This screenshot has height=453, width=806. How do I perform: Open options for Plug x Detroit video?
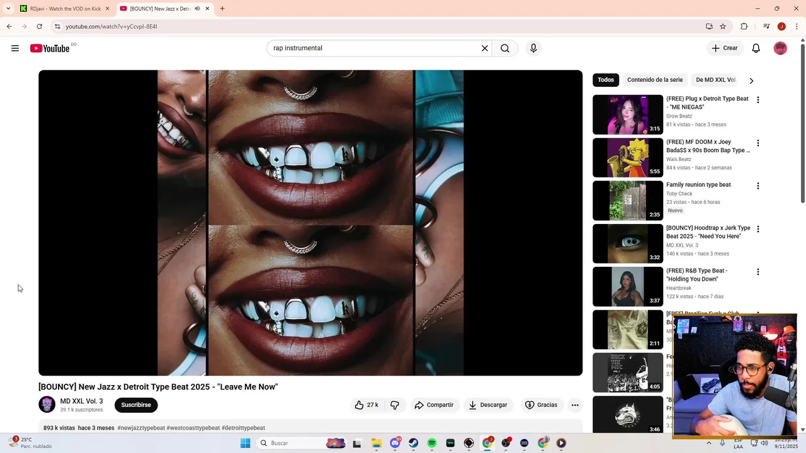[x=758, y=100]
